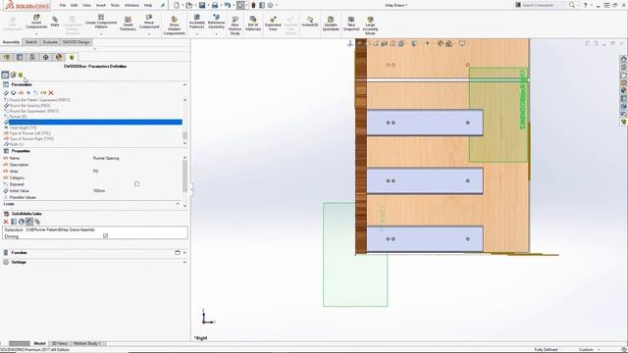Switch to the SWOOD Design tab
The image size is (628, 353).
pyautogui.click(x=77, y=42)
